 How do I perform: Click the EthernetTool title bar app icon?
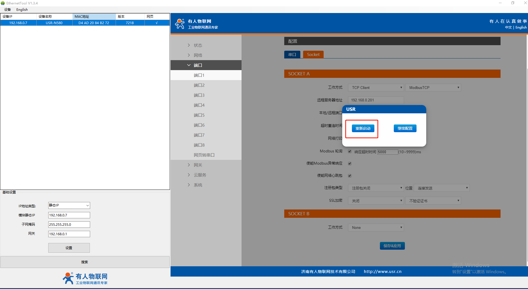(3, 3)
